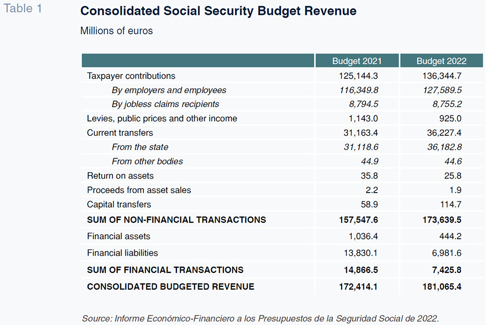This screenshot has width=486, height=325.
Task: Click the Source citation text
Action: pyautogui.click(x=260, y=318)
